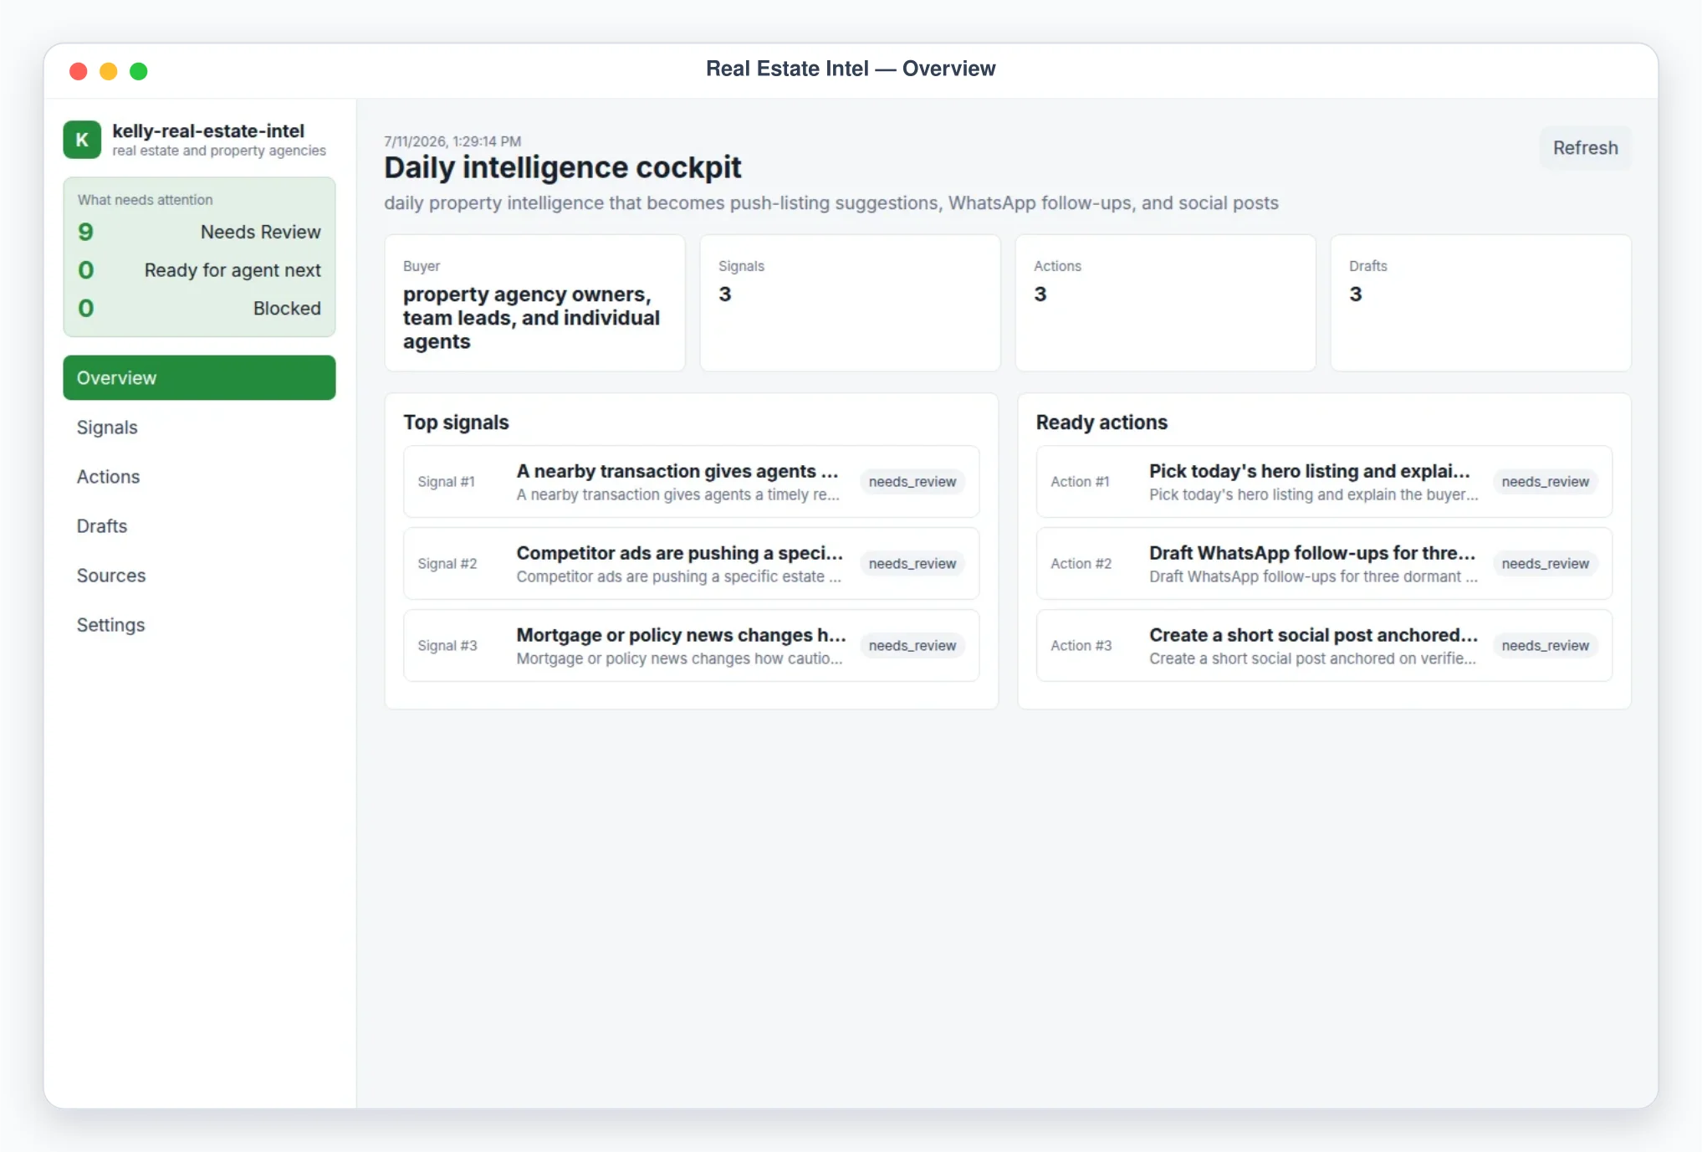Click the What needs attention label
The width and height of the screenshot is (1702, 1152).
[x=146, y=200]
